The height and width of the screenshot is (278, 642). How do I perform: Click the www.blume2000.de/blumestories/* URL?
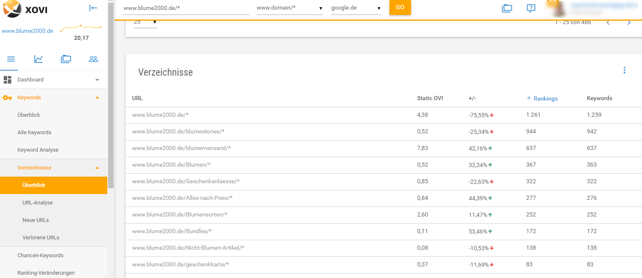pos(178,132)
